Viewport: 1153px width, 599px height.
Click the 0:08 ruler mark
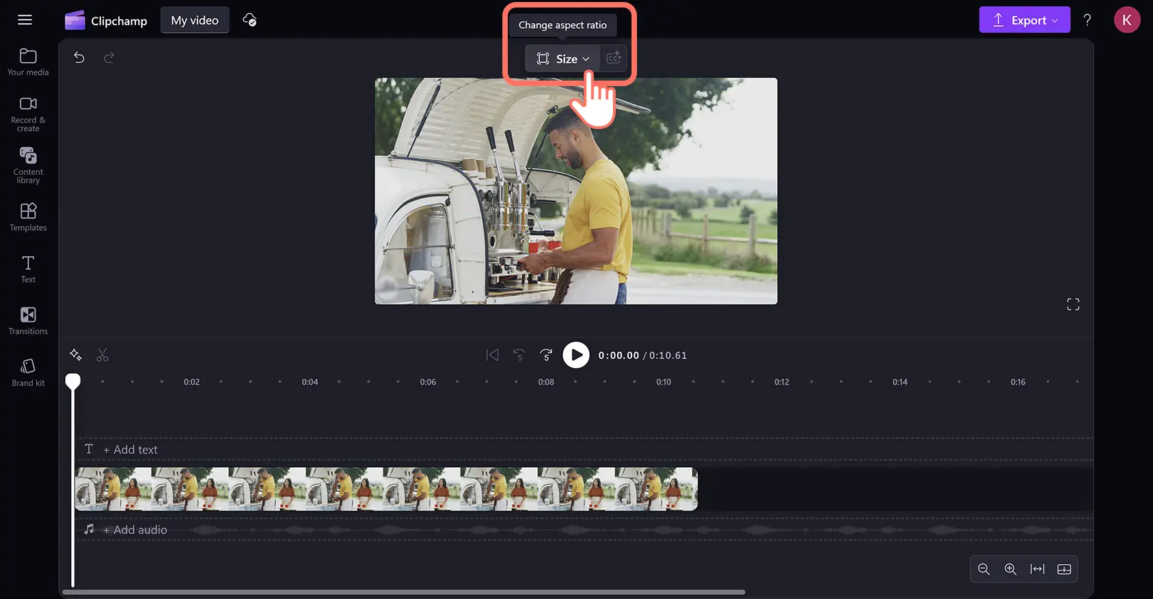point(546,382)
